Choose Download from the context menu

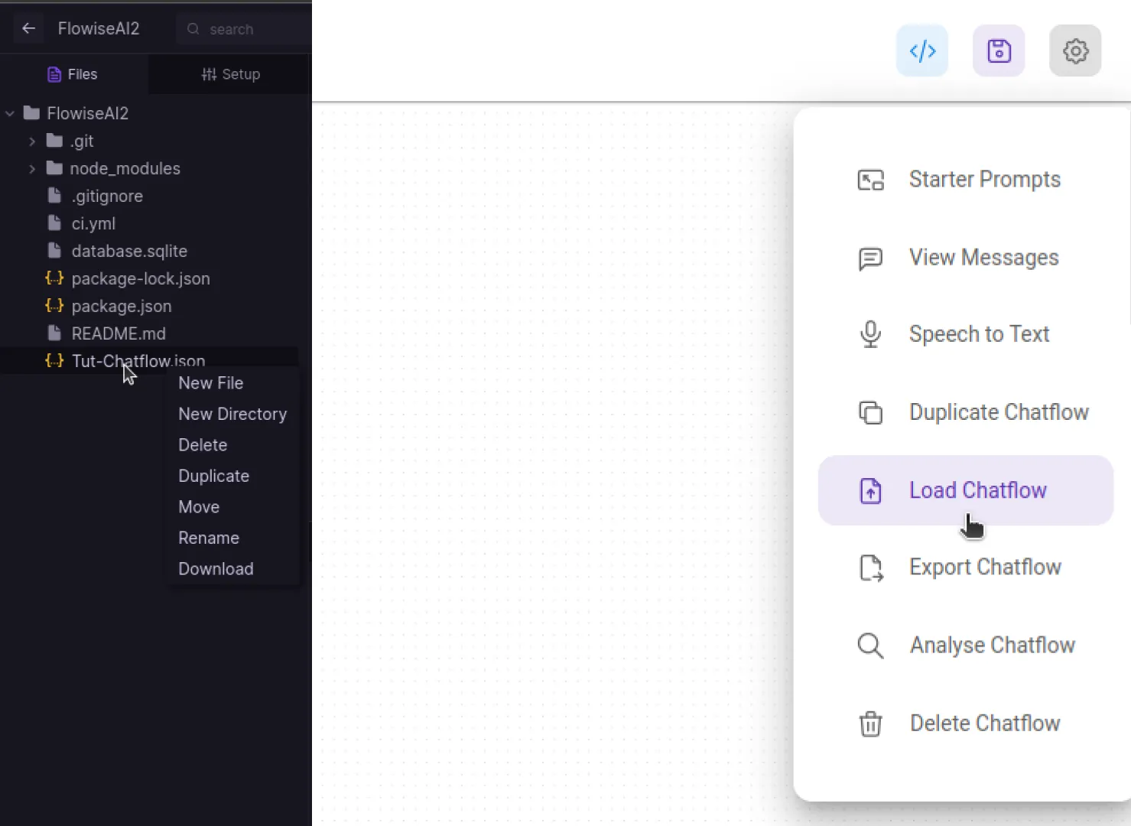click(216, 568)
